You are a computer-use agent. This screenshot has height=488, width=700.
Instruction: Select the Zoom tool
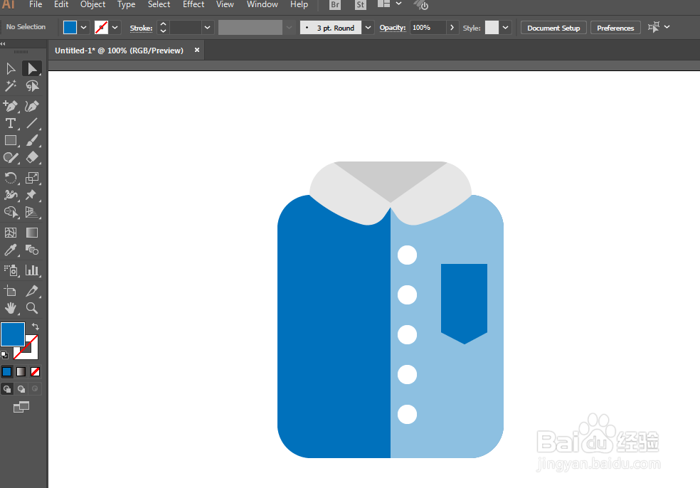[32, 308]
